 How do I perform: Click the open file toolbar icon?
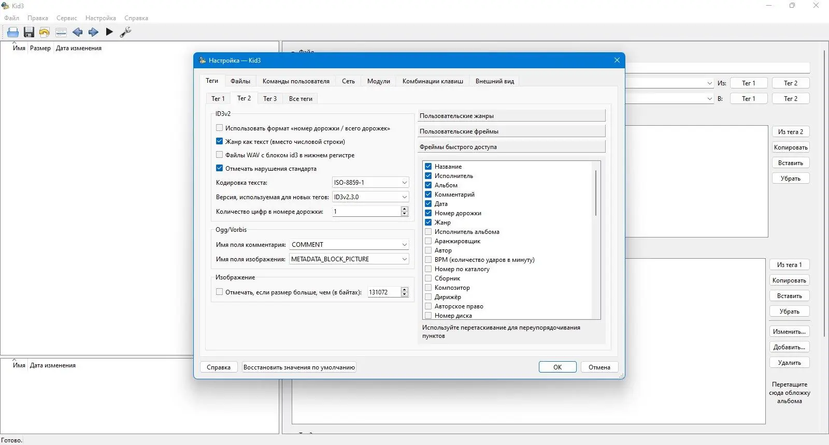point(13,32)
